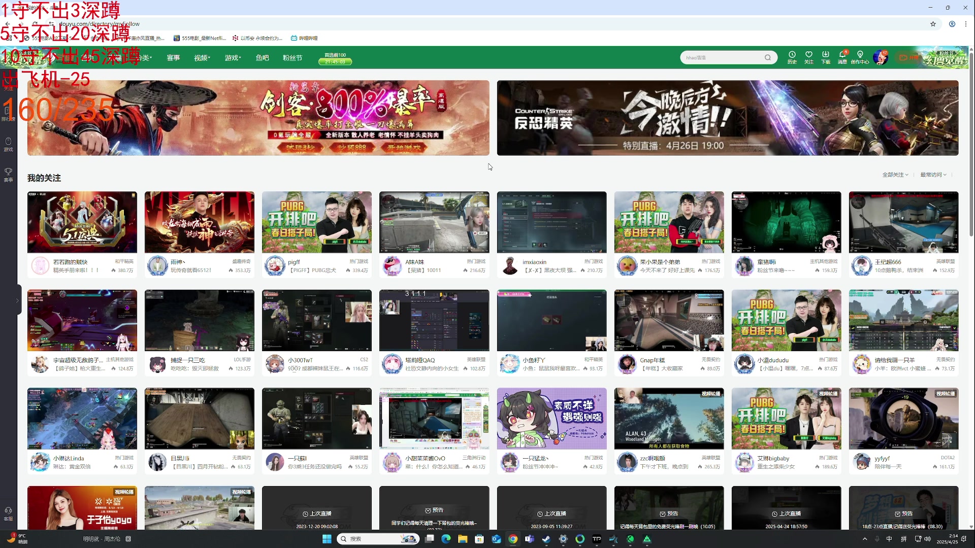
Task: Open the 555电影 bookmark
Action: pyautogui.click(x=200, y=38)
